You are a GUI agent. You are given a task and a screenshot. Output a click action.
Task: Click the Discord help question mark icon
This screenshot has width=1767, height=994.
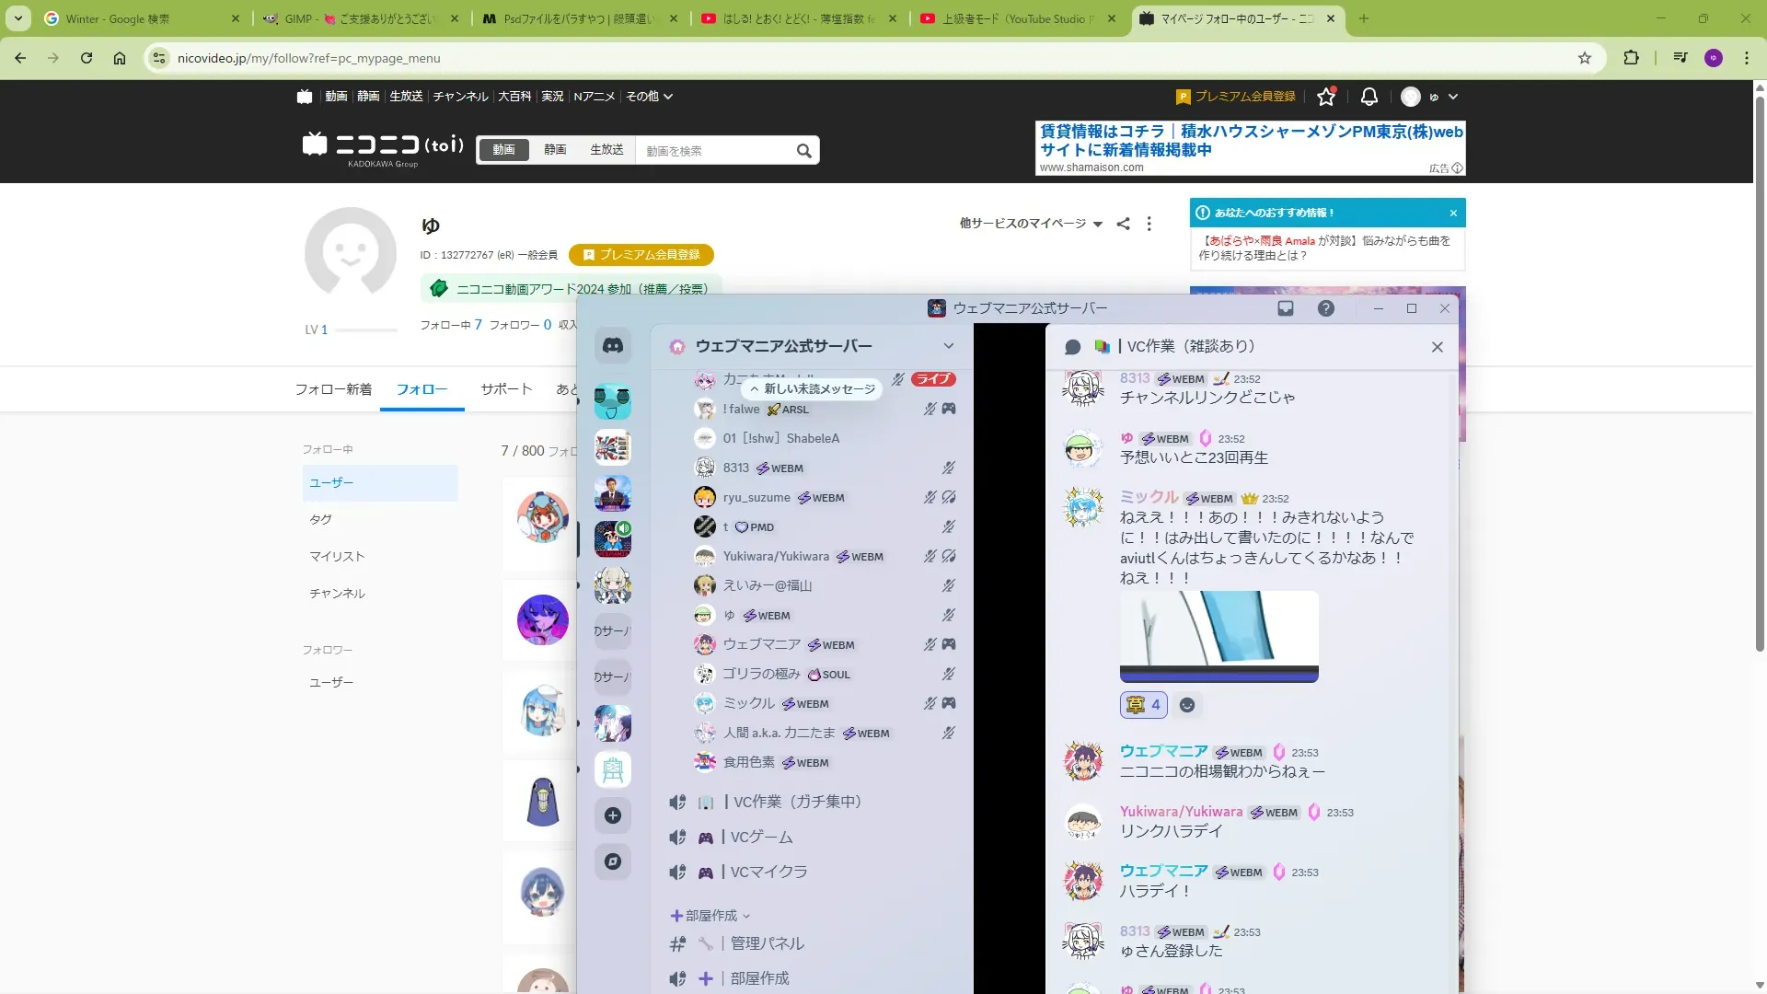click(x=1326, y=308)
